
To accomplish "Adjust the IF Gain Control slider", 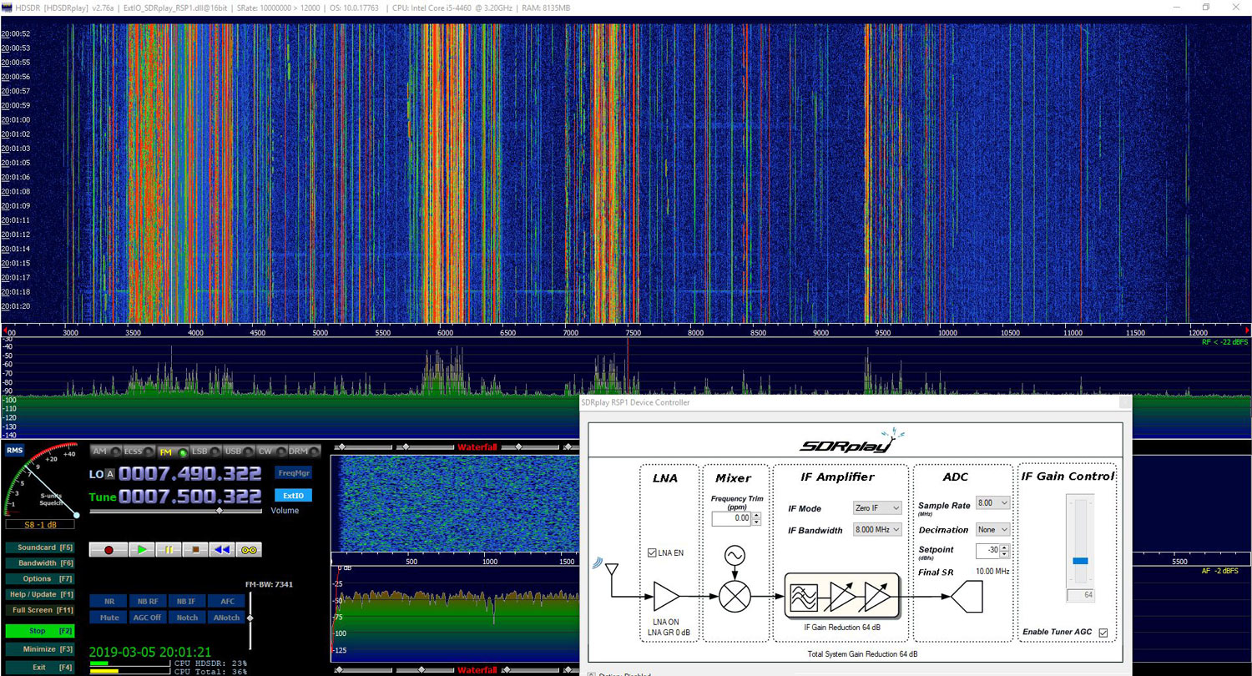I will click(1080, 542).
